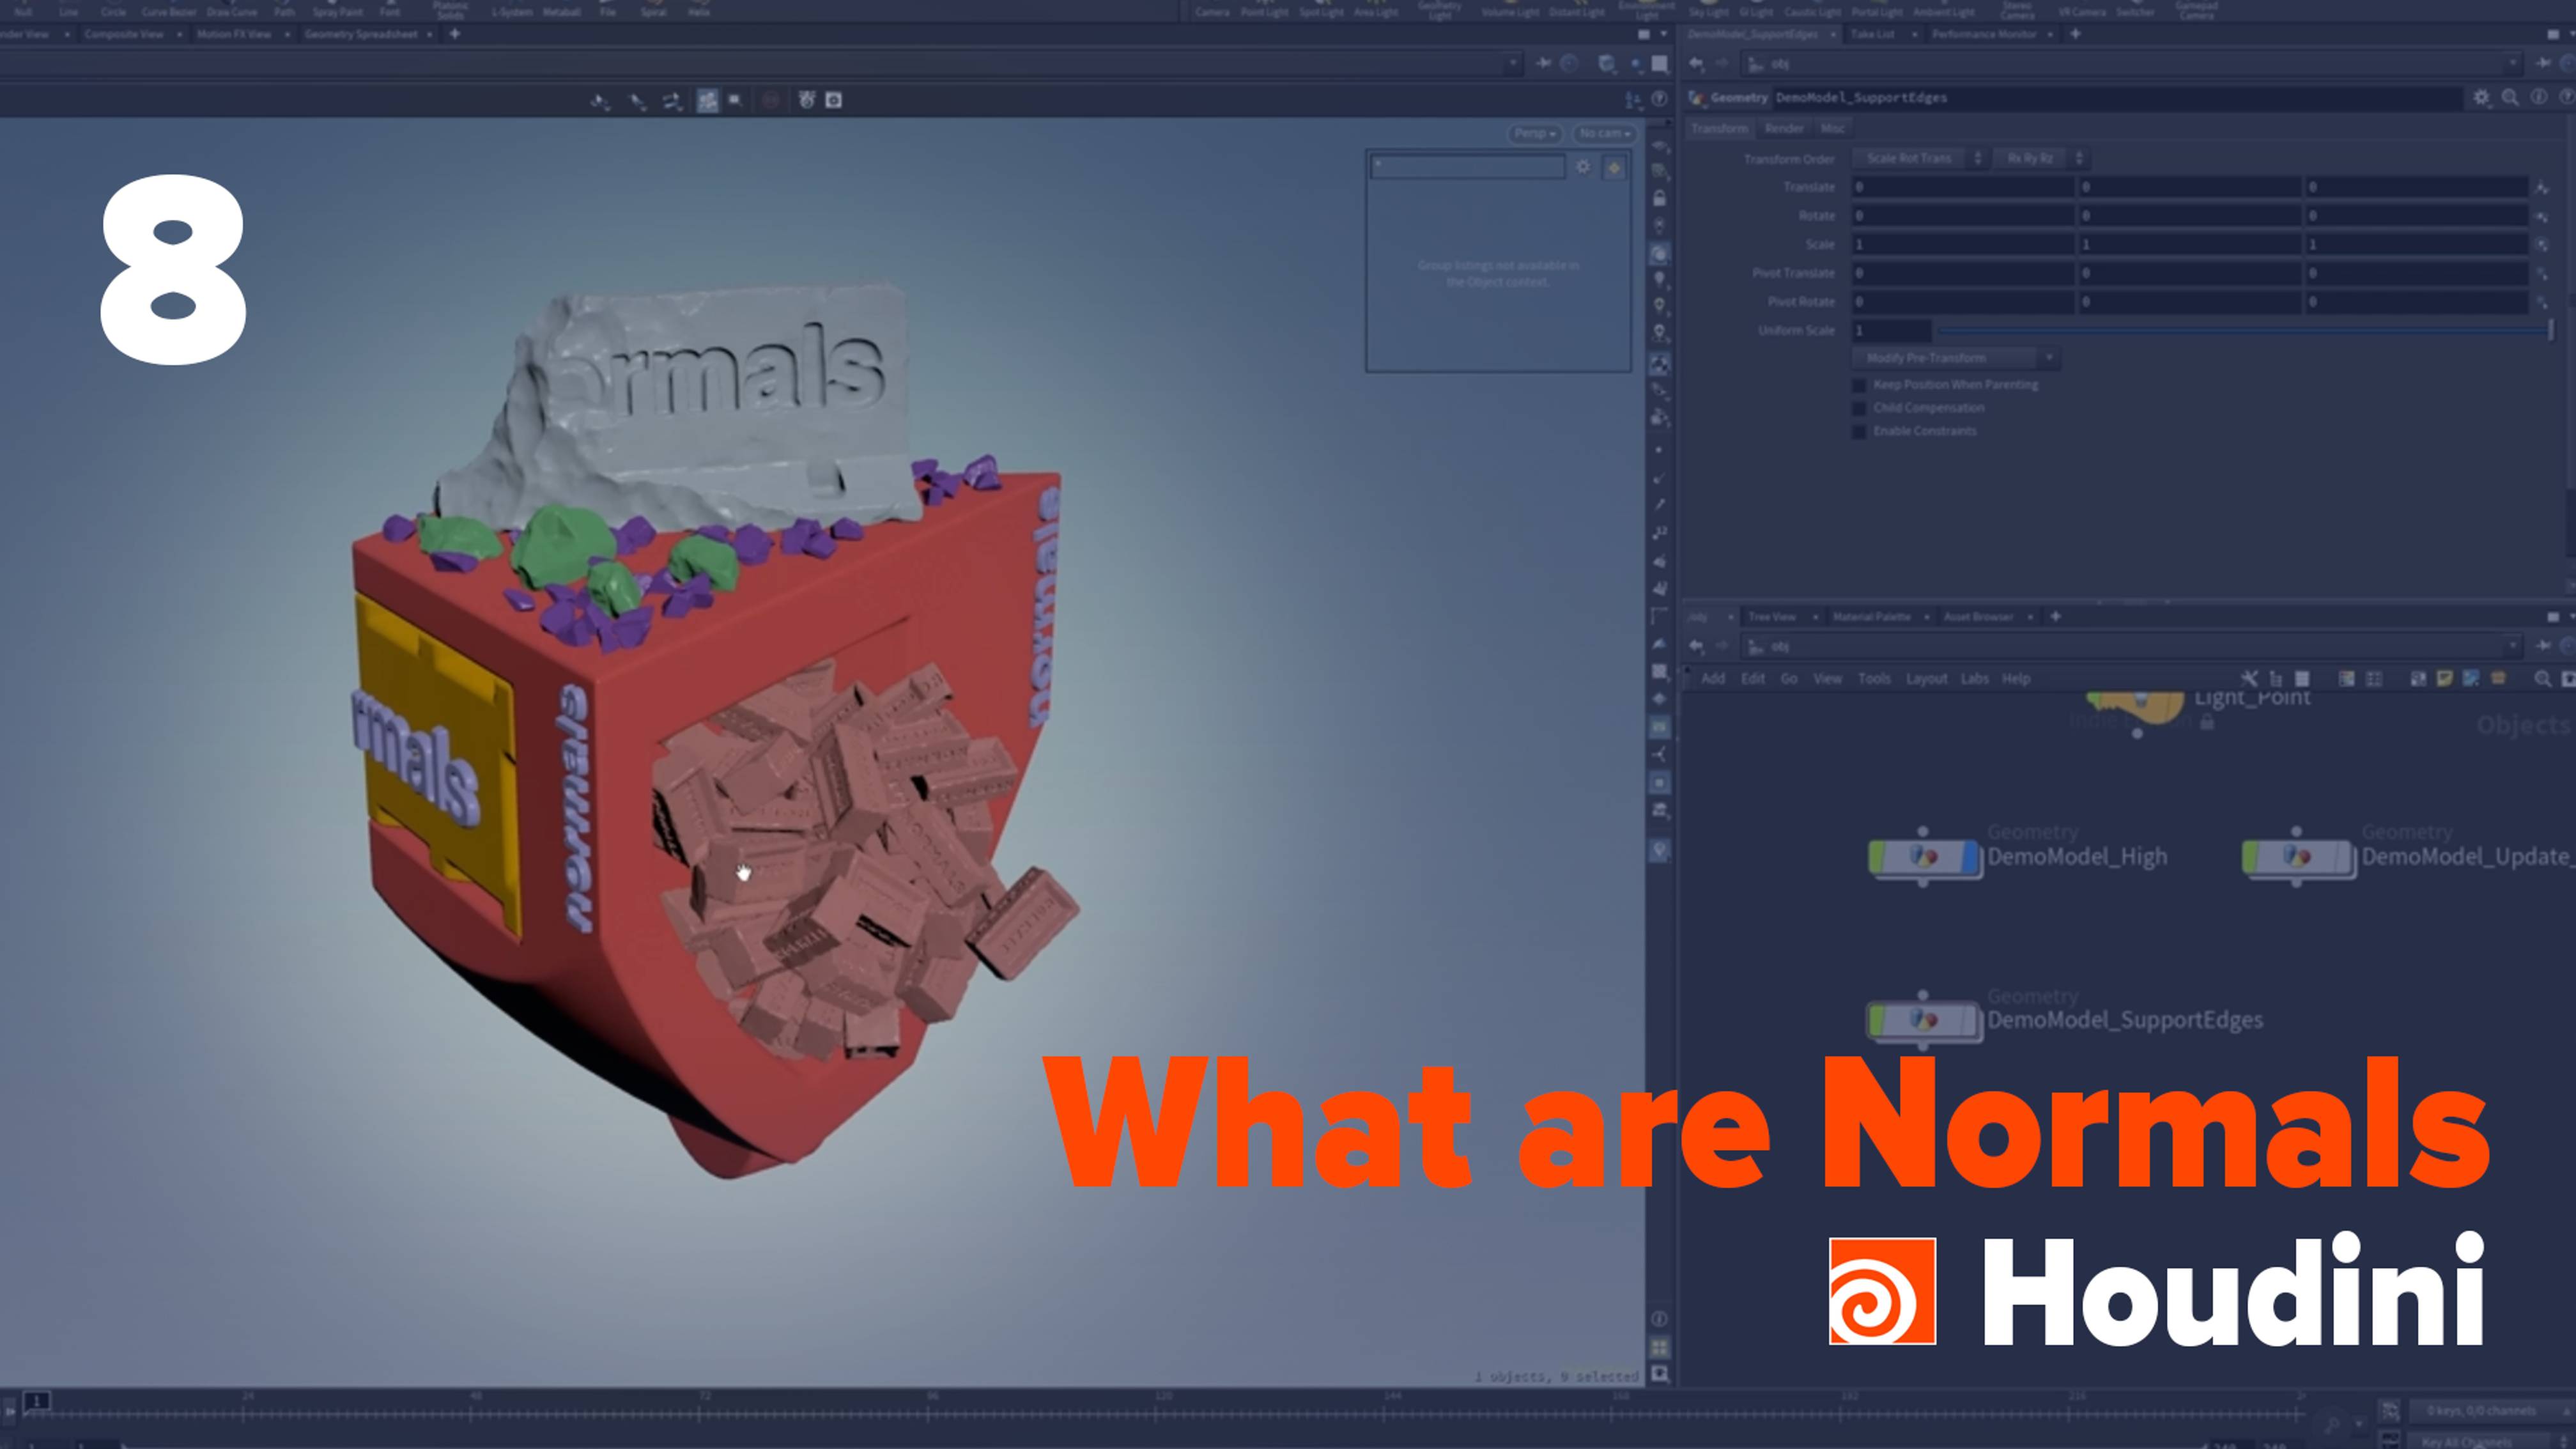Toggle left green flag on DemoModel_Update node
This screenshot has width=2576, height=1449.
click(2250, 857)
